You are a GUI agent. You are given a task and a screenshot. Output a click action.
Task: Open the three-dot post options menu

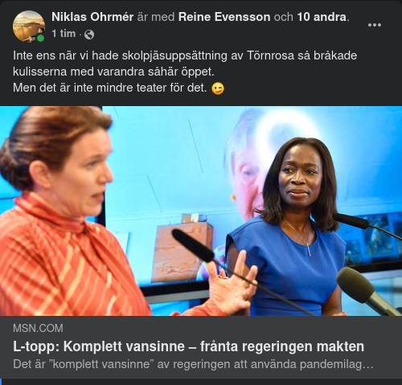pos(375,25)
